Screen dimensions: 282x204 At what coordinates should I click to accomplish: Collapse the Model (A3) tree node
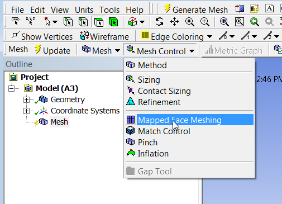[x=11, y=88]
